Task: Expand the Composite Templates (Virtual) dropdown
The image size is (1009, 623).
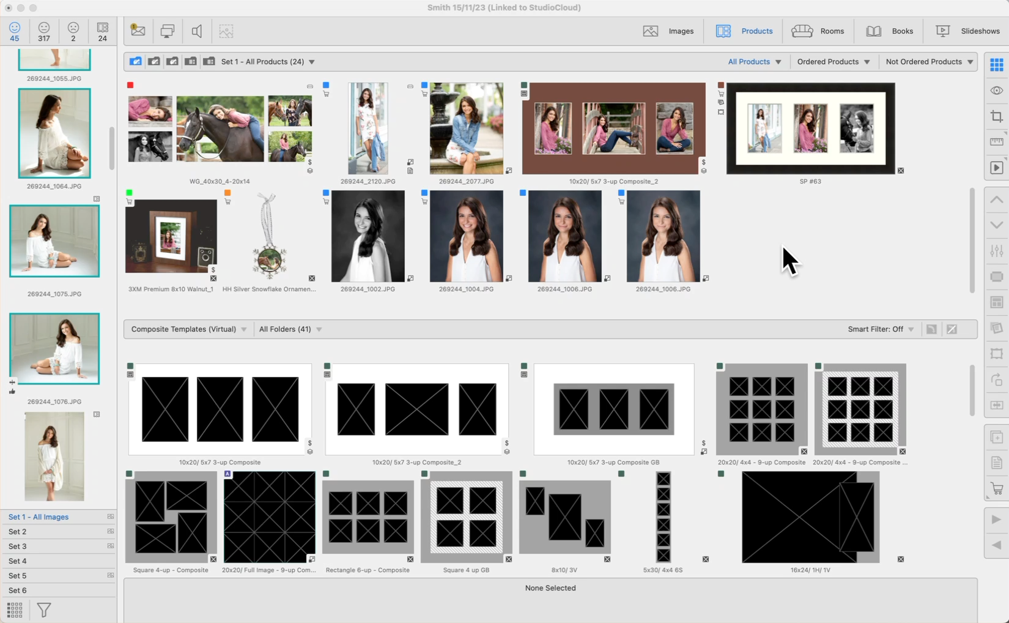Action: click(x=188, y=329)
